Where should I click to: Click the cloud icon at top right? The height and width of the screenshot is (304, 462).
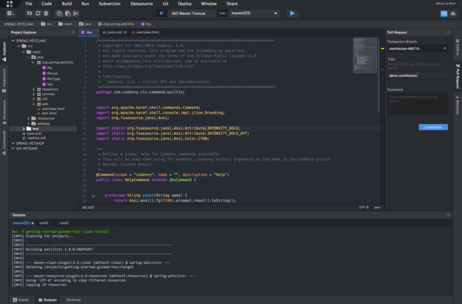tap(453, 13)
